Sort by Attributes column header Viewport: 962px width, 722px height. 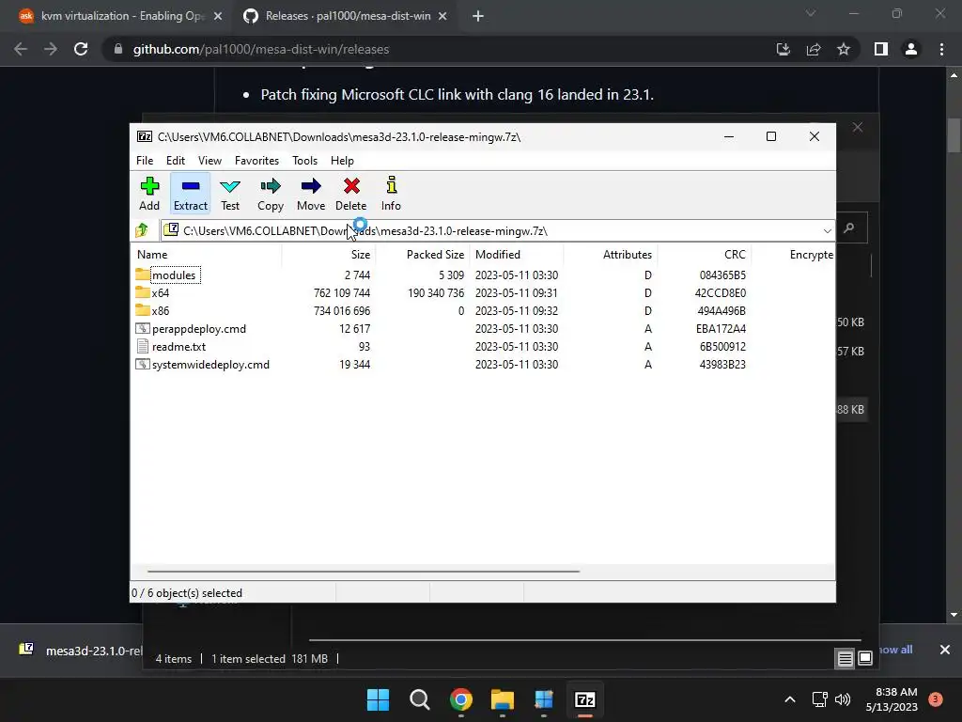coord(627,254)
